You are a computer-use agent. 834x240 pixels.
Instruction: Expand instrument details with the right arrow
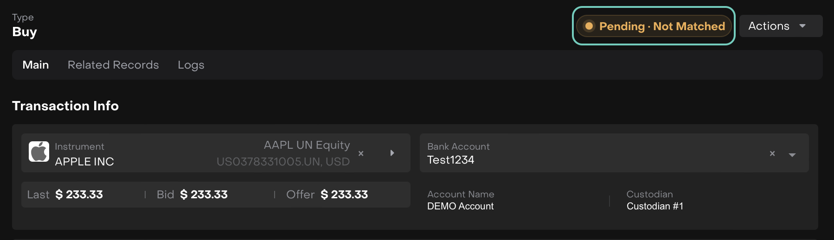[x=392, y=153]
